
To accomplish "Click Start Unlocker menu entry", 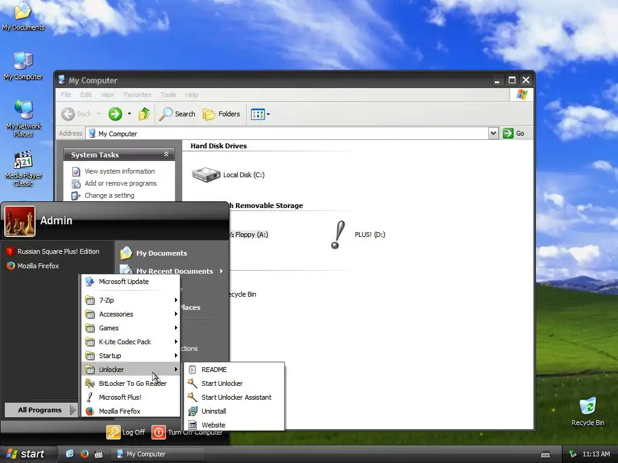I will 234,383.
